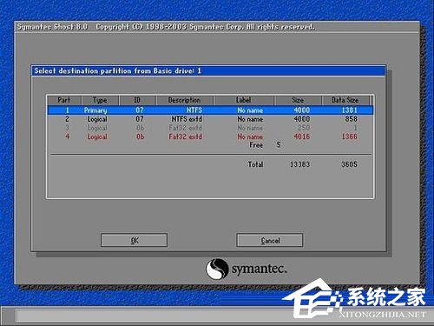Click the Size column header
The width and height of the screenshot is (434, 326).
tap(298, 100)
